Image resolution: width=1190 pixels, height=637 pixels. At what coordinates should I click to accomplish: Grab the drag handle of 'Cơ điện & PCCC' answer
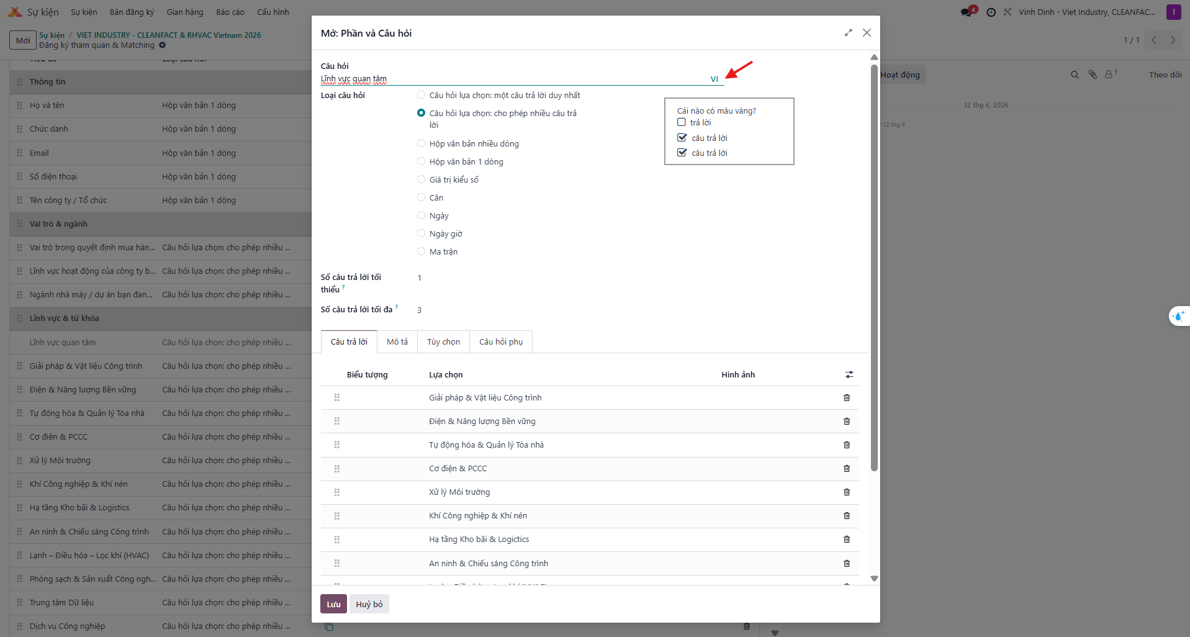coord(337,469)
